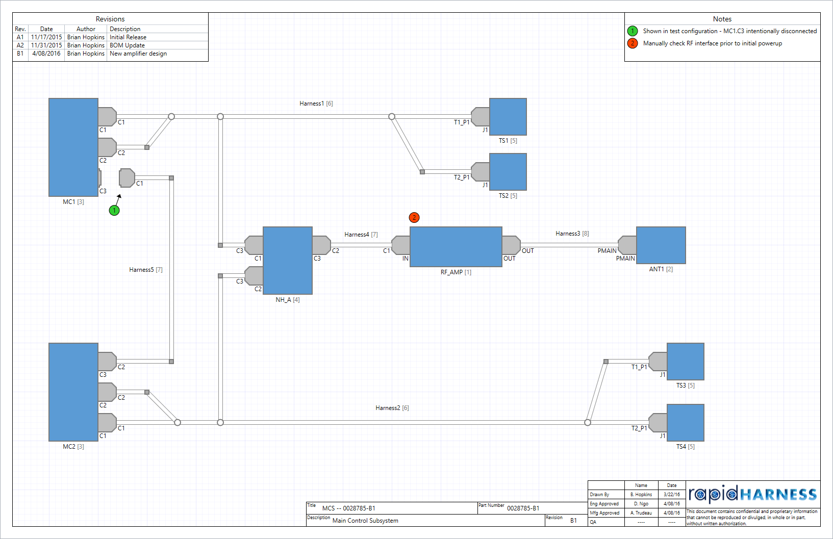Select the NH_A hub component
Viewport: 833px width, 539px height.
[288, 260]
